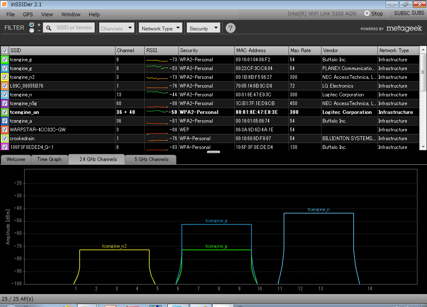
Task: Uncheck the PLANEX tcengine_g network checkbox
Action: [x=5, y=68]
